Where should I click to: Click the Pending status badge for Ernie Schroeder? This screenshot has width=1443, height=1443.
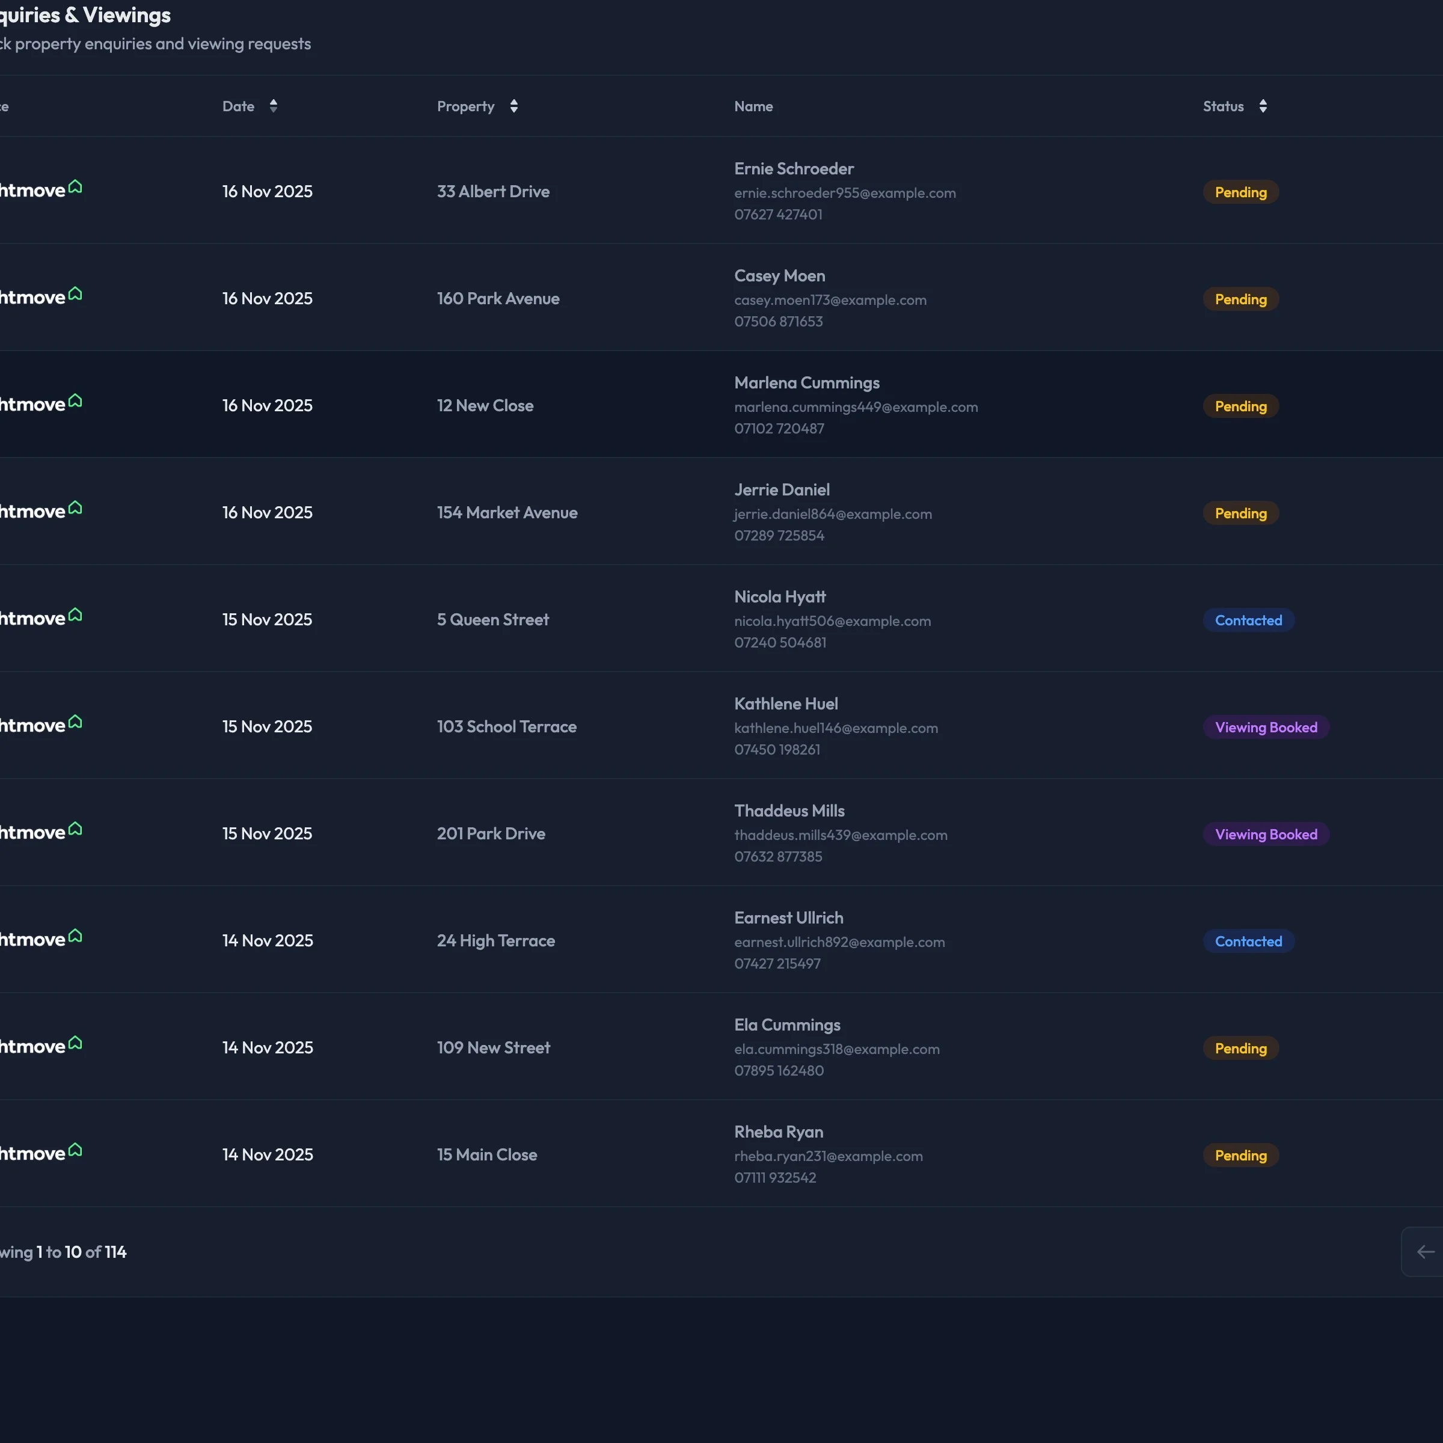1240,192
